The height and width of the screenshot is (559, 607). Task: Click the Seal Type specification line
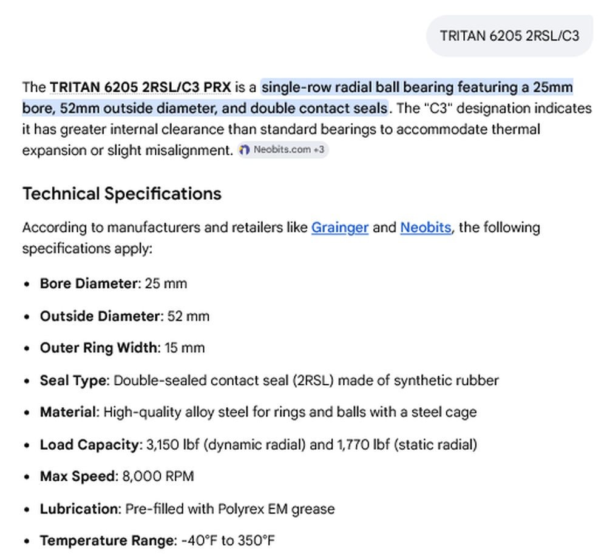pyautogui.click(x=269, y=380)
